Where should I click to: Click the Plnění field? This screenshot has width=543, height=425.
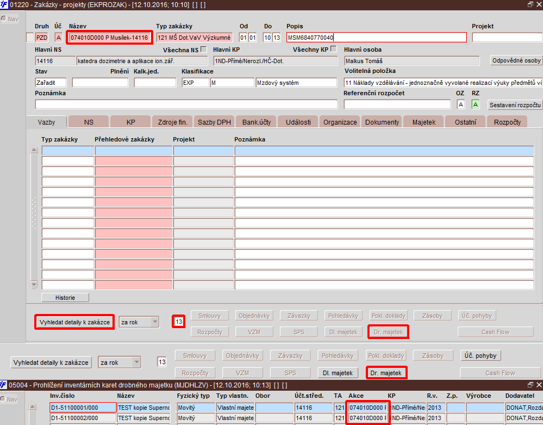tap(100, 83)
